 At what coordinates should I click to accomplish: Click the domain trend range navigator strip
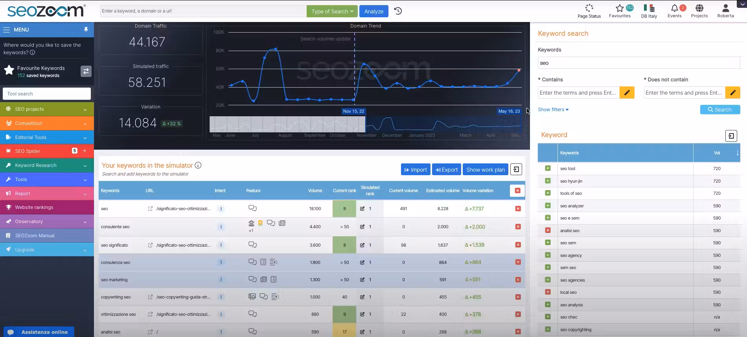[366, 124]
